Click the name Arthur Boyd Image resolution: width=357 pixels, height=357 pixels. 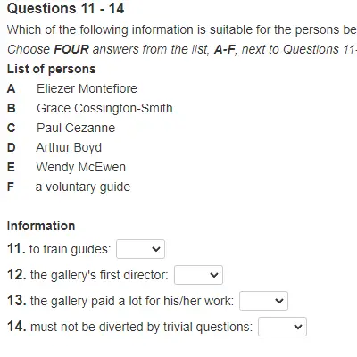tap(69, 148)
